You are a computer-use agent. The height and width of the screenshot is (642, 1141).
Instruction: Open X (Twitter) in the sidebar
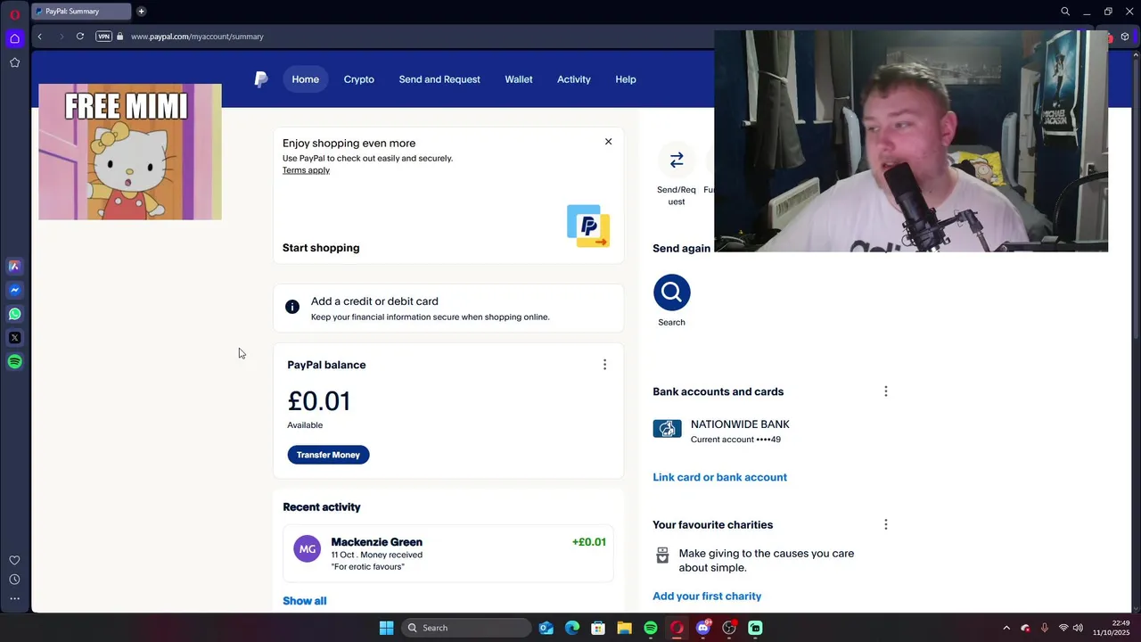(14, 338)
